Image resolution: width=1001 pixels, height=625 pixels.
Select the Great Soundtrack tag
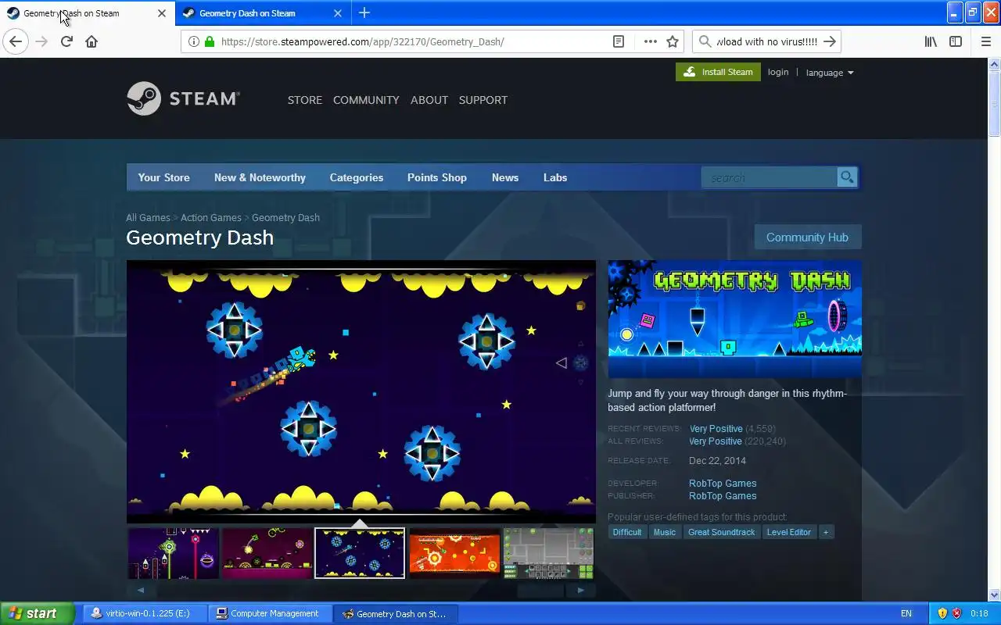pyautogui.click(x=722, y=532)
